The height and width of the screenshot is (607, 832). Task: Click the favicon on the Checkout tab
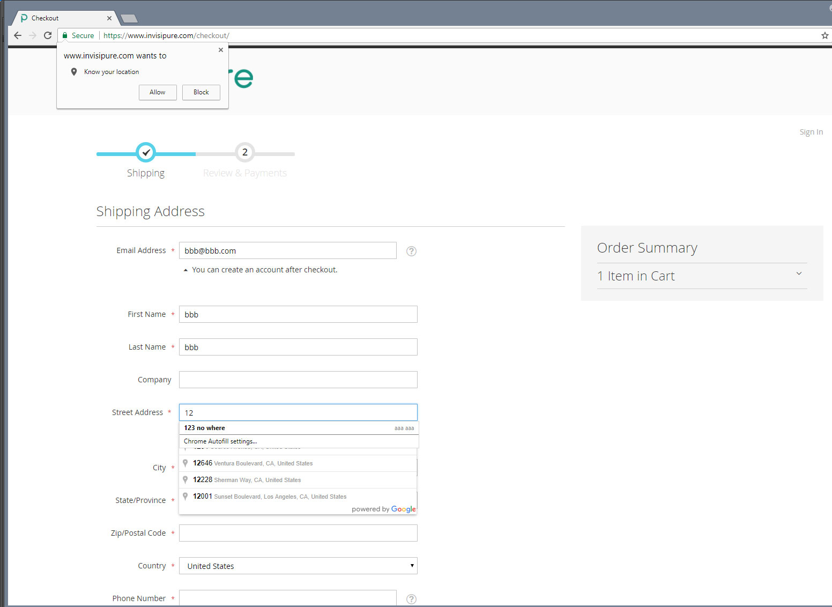point(24,18)
